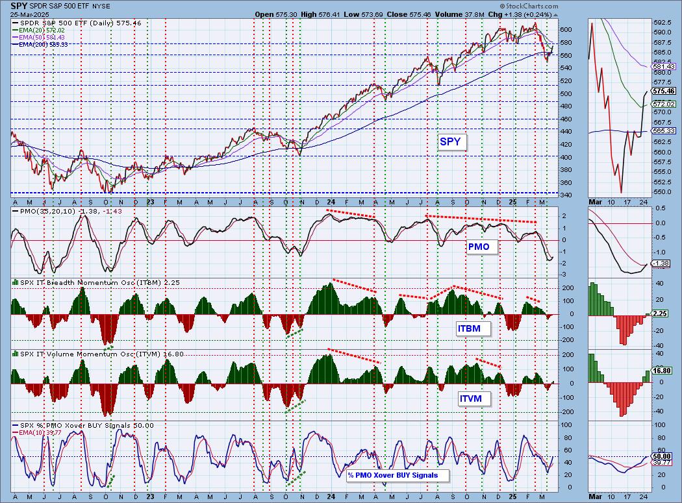Click histogram icon beside SPX IT Breadth Momentum Osc
The height and width of the screenshot is (503, 682).
tap(15, 282)
